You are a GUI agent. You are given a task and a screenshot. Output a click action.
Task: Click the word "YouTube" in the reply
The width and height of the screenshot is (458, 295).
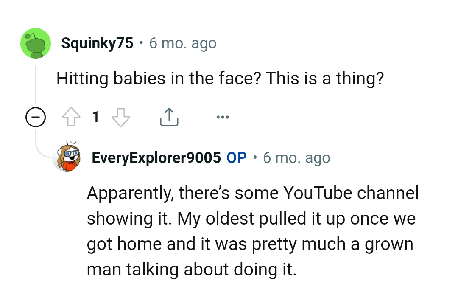pos(318,193)
